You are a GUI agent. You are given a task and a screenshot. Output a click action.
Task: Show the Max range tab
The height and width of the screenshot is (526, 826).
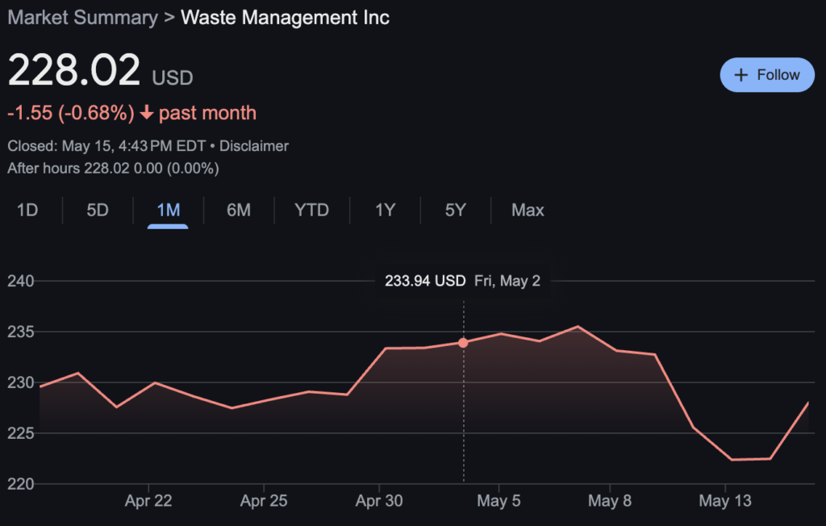[528, 211]
